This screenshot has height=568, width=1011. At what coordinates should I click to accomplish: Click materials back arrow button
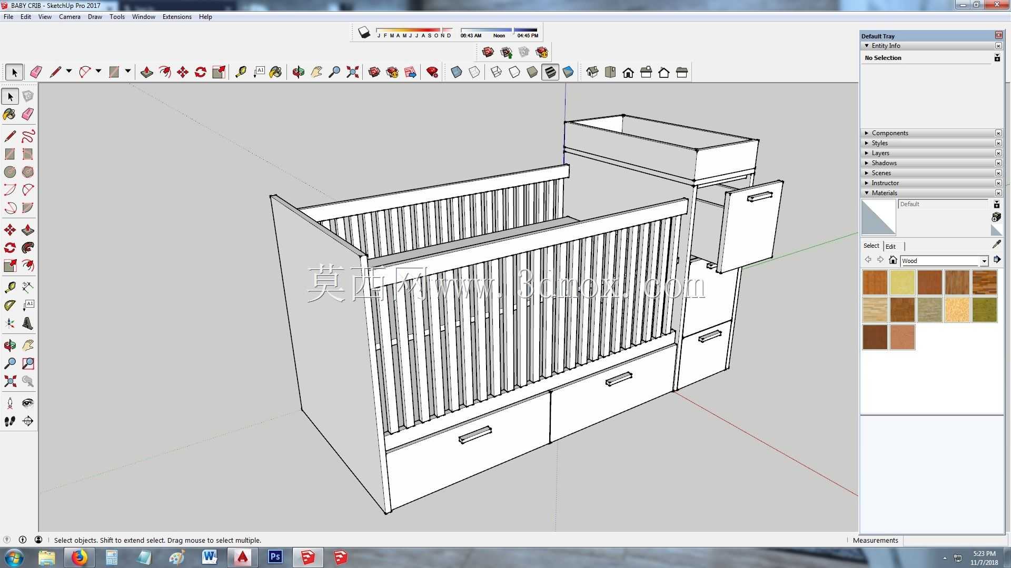tap(868, 260)
